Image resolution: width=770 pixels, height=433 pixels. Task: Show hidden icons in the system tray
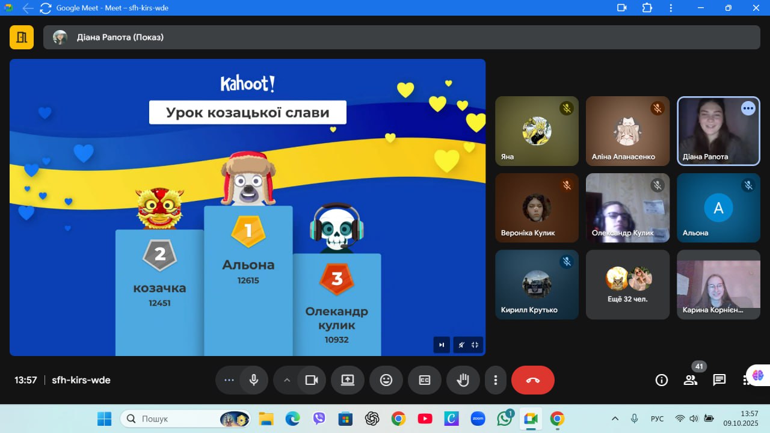coord(615,419)
